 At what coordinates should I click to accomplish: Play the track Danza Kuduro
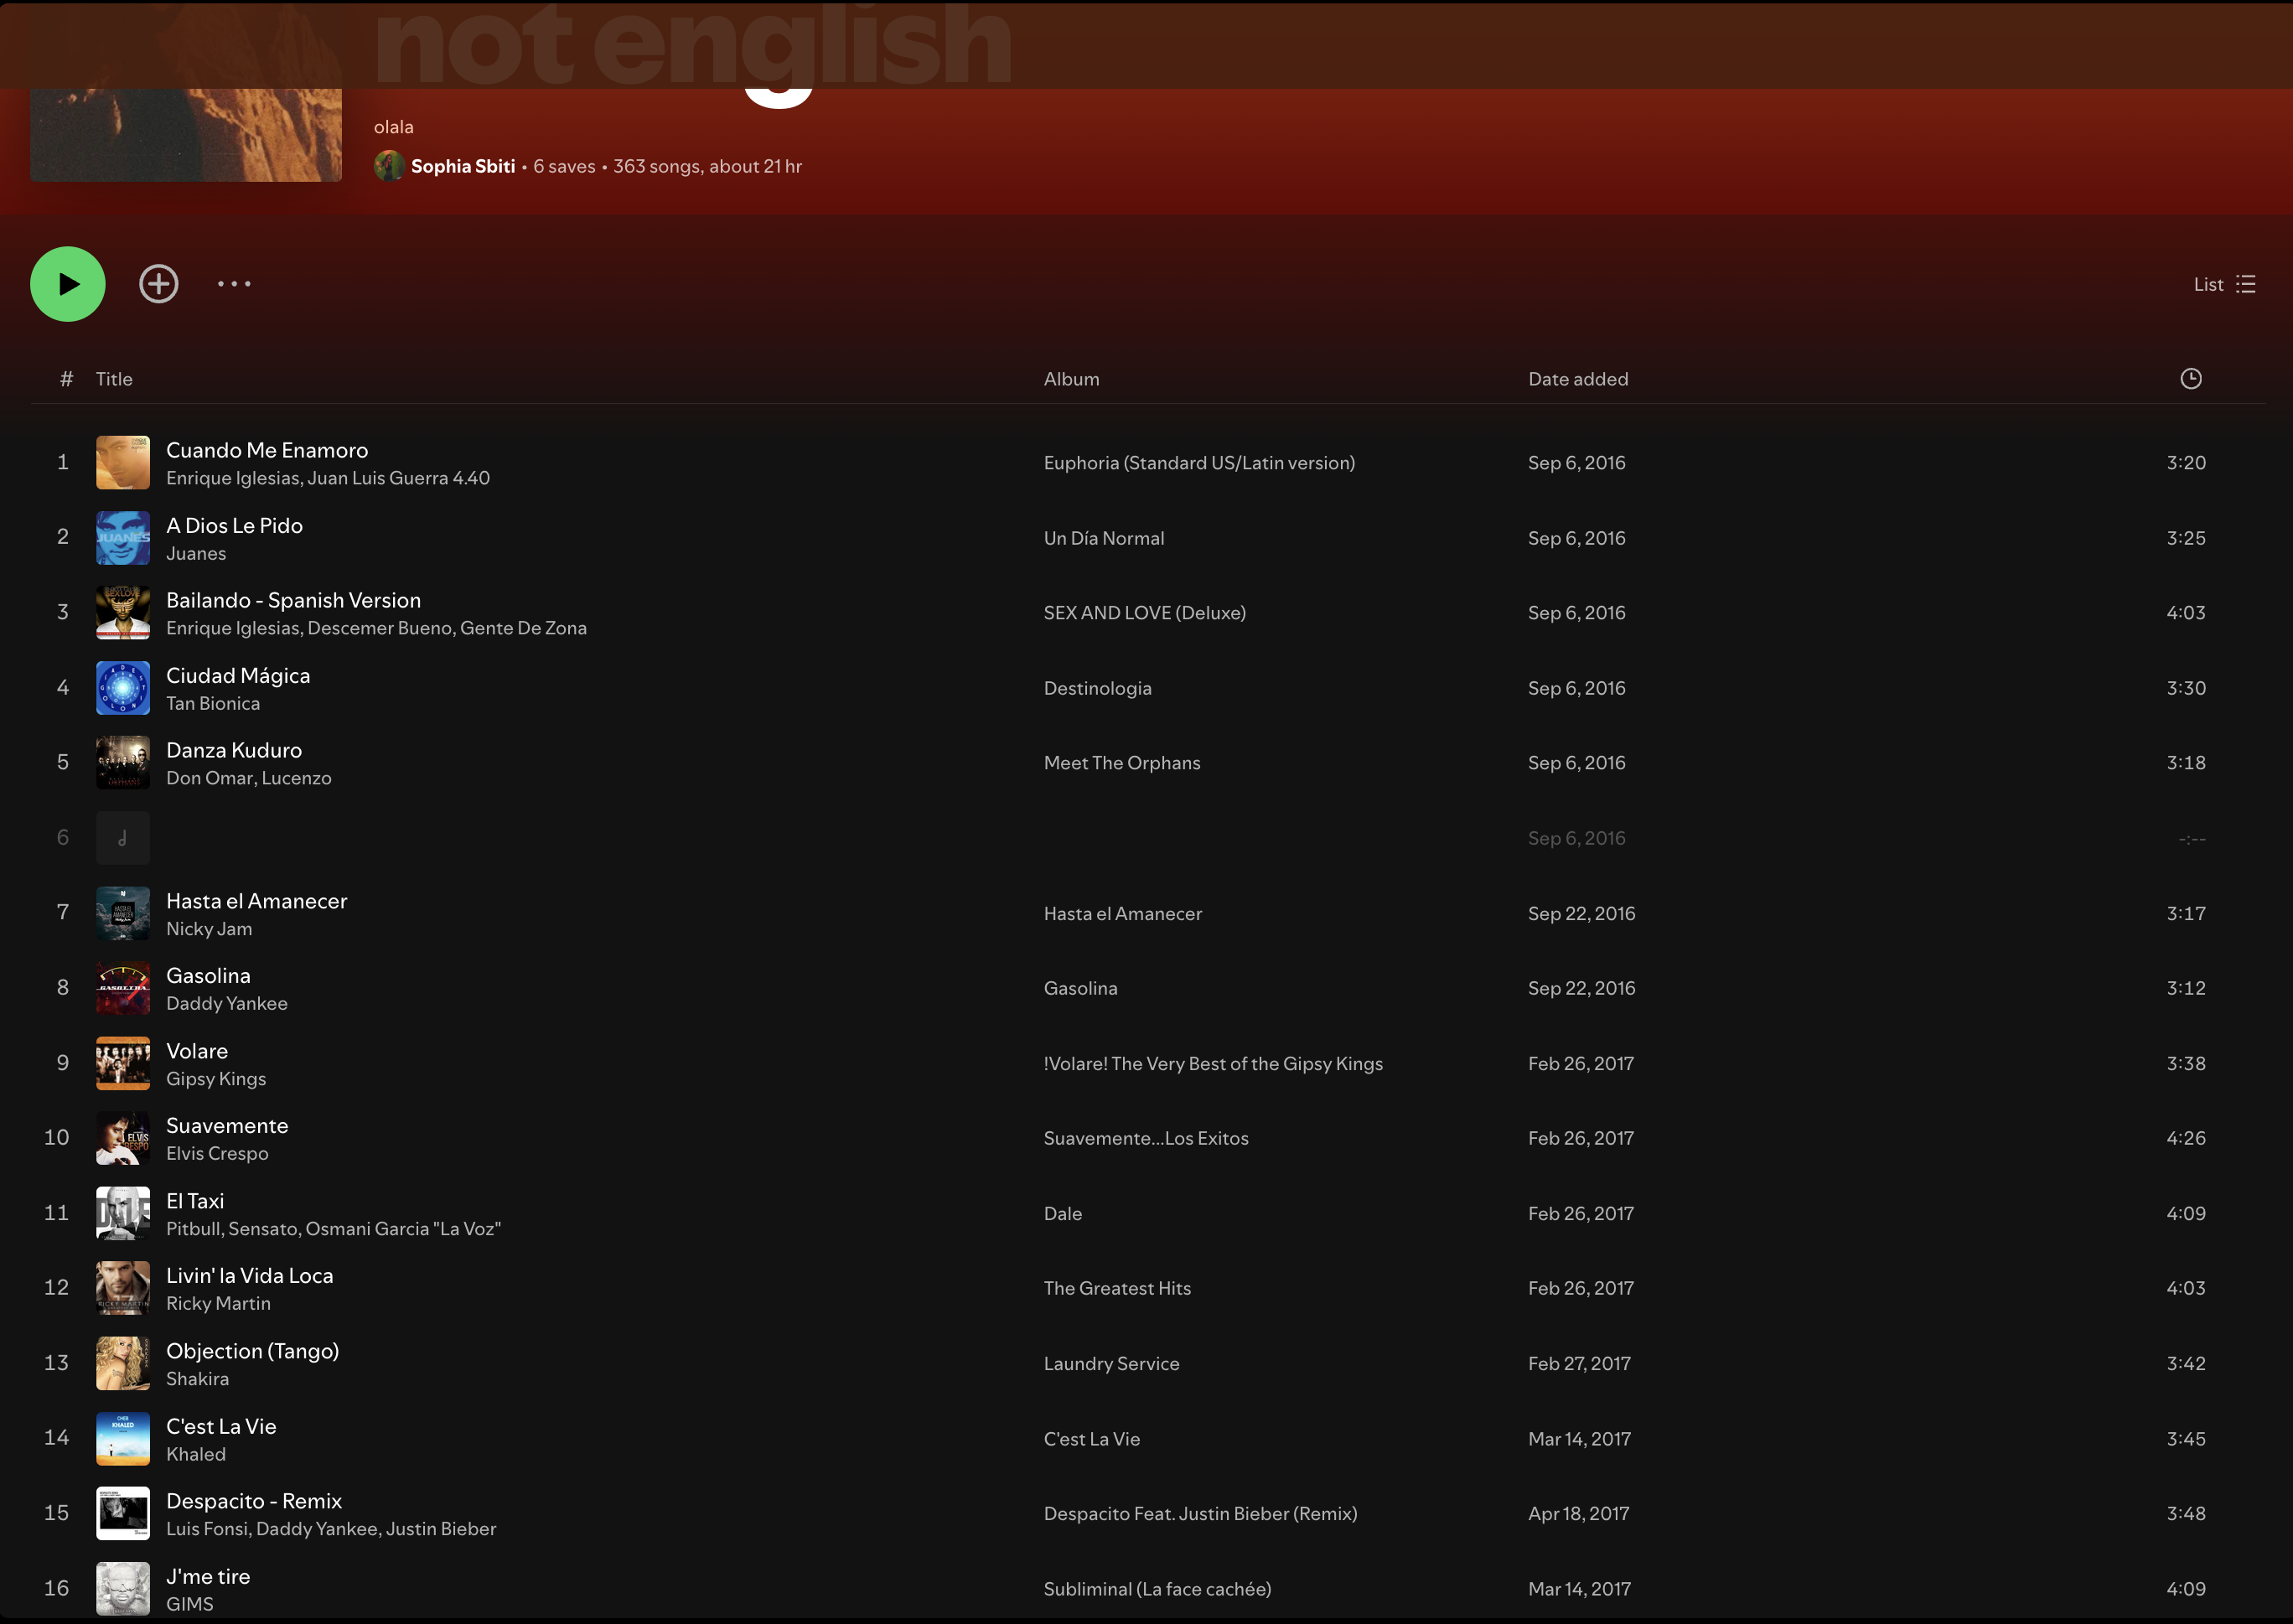(x=234, y=749)
